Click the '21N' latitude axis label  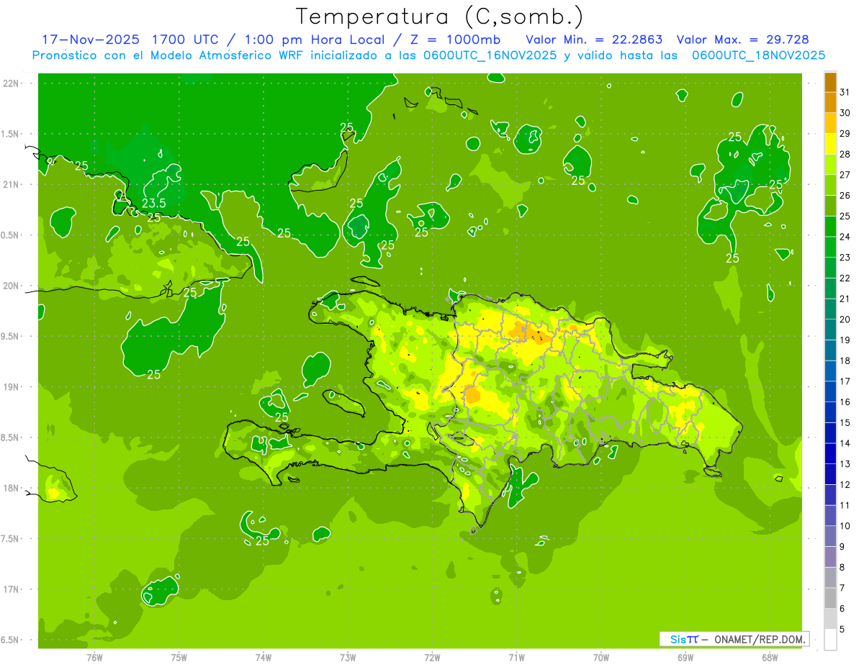(x=11, y=184)
